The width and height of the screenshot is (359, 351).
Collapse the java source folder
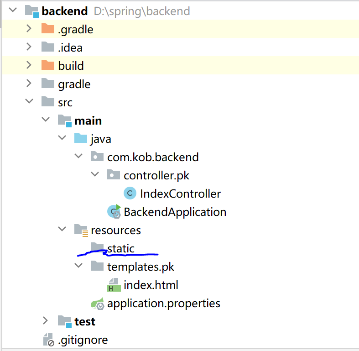[62, 139]
